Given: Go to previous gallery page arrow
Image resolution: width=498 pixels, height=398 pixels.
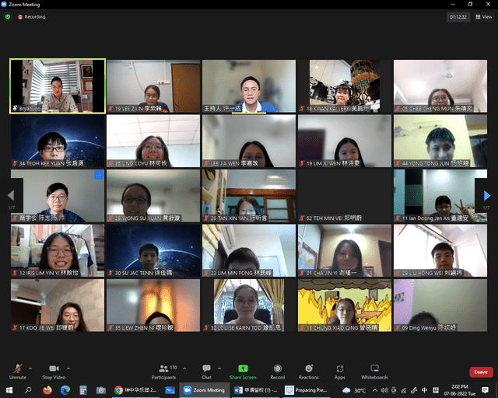Looking at the screenshot, I should (11, 196).
